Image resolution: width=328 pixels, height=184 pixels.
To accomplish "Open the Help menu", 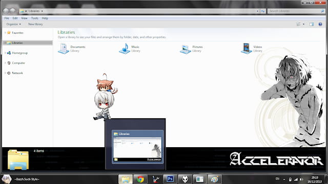I will 45,18.
